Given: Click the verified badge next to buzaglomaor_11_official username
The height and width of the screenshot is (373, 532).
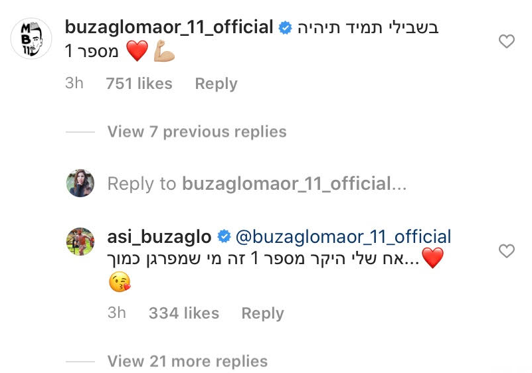Looking at the screenshot, I should coord(286,29).
